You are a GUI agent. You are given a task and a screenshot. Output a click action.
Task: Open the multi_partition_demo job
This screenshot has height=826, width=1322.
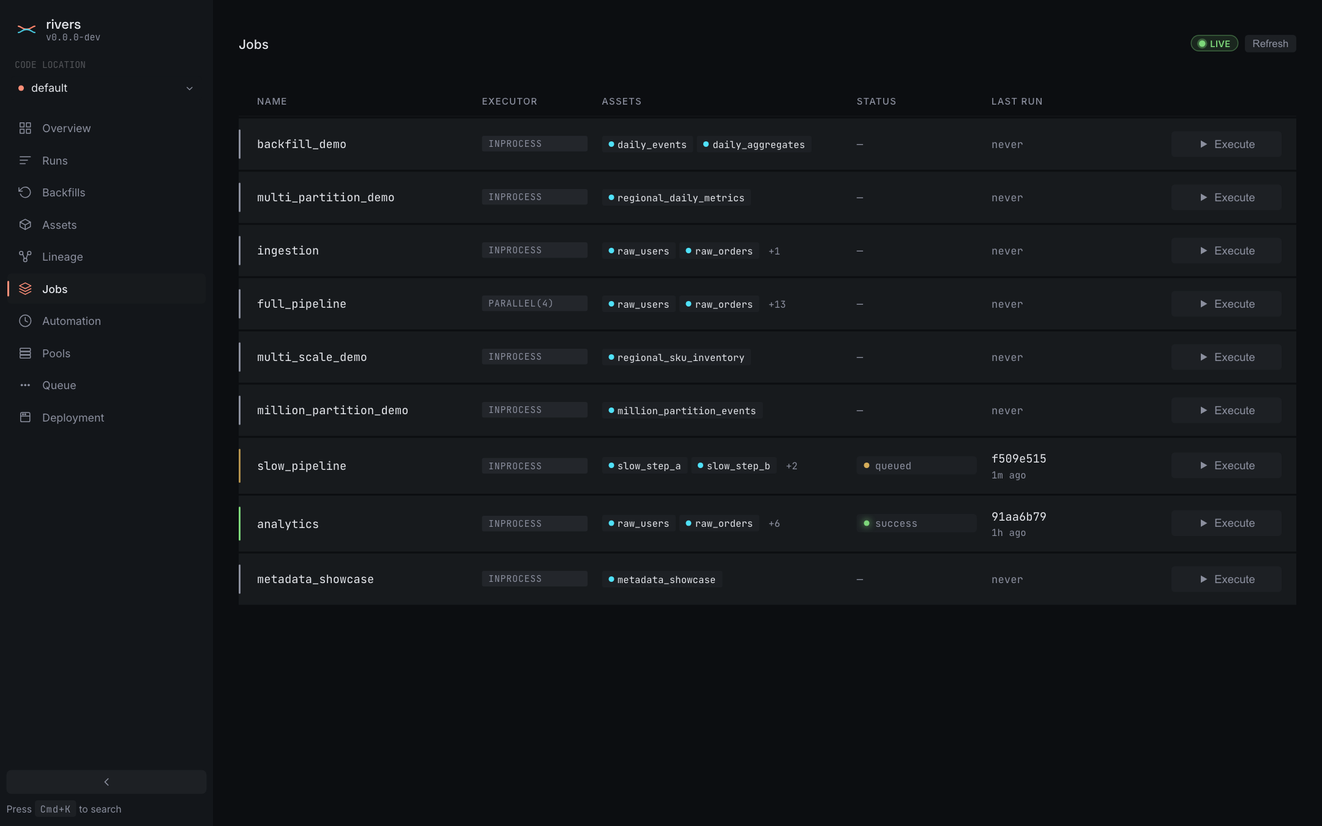[326, 198]
